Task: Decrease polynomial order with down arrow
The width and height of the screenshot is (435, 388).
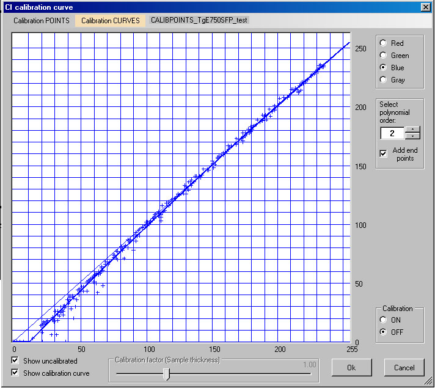Action: (413, 136)
